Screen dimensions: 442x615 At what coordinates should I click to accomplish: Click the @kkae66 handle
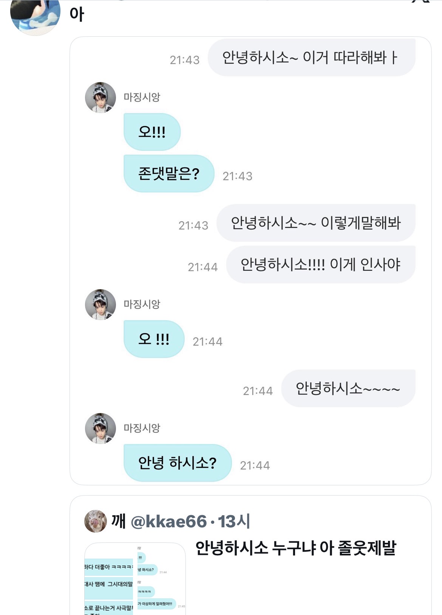[168, 522]
